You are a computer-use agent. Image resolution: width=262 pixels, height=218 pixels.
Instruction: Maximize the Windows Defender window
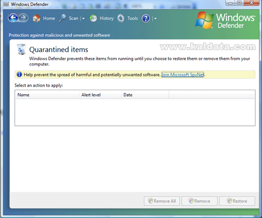coord(239,2)
